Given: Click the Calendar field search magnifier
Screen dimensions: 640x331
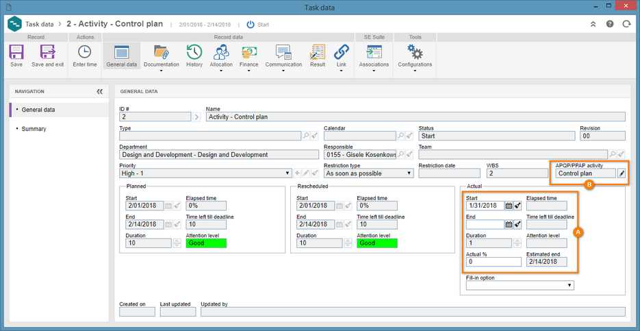Looking at the screenshot, I should point(401,136).
